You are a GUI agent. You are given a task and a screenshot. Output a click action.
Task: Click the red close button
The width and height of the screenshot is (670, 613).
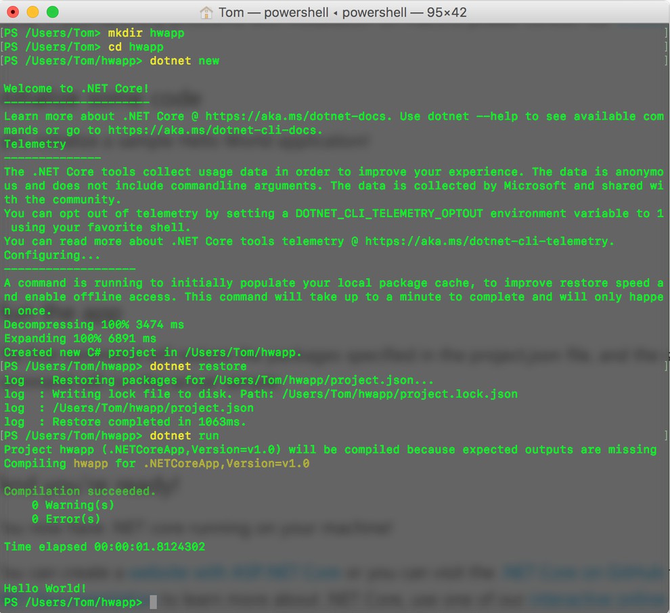tap(13, 12)
